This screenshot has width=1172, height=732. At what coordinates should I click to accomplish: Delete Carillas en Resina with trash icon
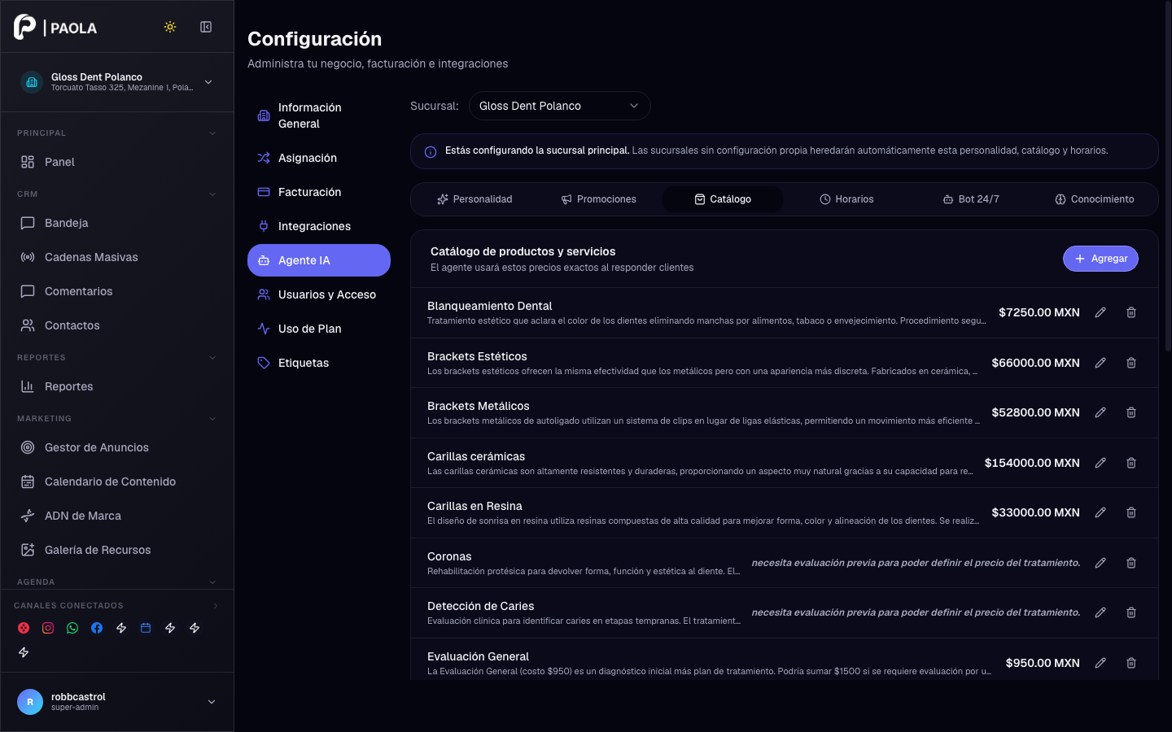point(1131,512)
